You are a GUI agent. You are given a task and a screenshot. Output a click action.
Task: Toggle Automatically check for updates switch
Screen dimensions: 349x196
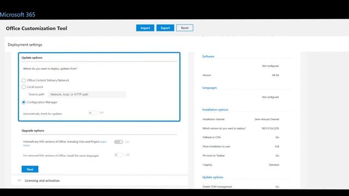[x=93, y=113]
